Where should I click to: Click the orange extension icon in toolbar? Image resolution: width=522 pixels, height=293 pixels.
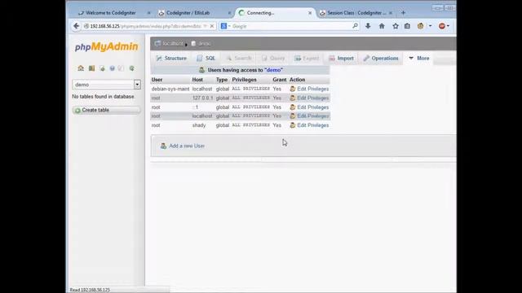click(x=421, y=26)
